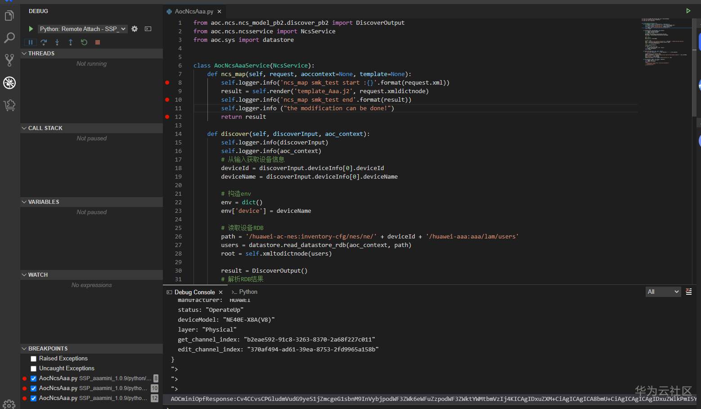Restart the debugger with the green restart icon

coord(84,42)
